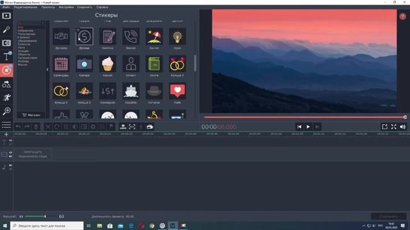Open the Редактирование menu
The image size is (410, 230).
[26, 7]
